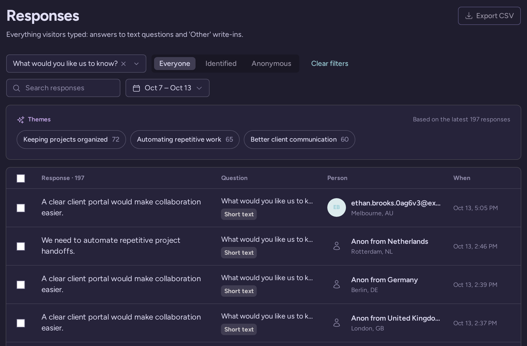The width and height of the screenshot is (527, 346).
Task: Open the Oct 7 – Oct 13 date dropdown
Action: (x=168, y=88)
